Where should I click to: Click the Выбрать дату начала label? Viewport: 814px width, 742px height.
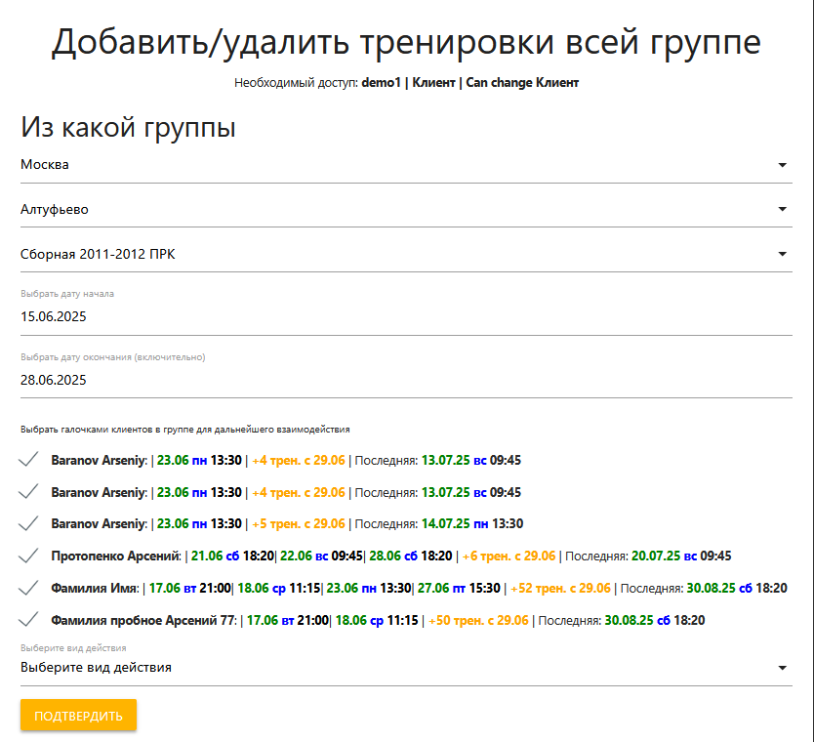(67, 294)
